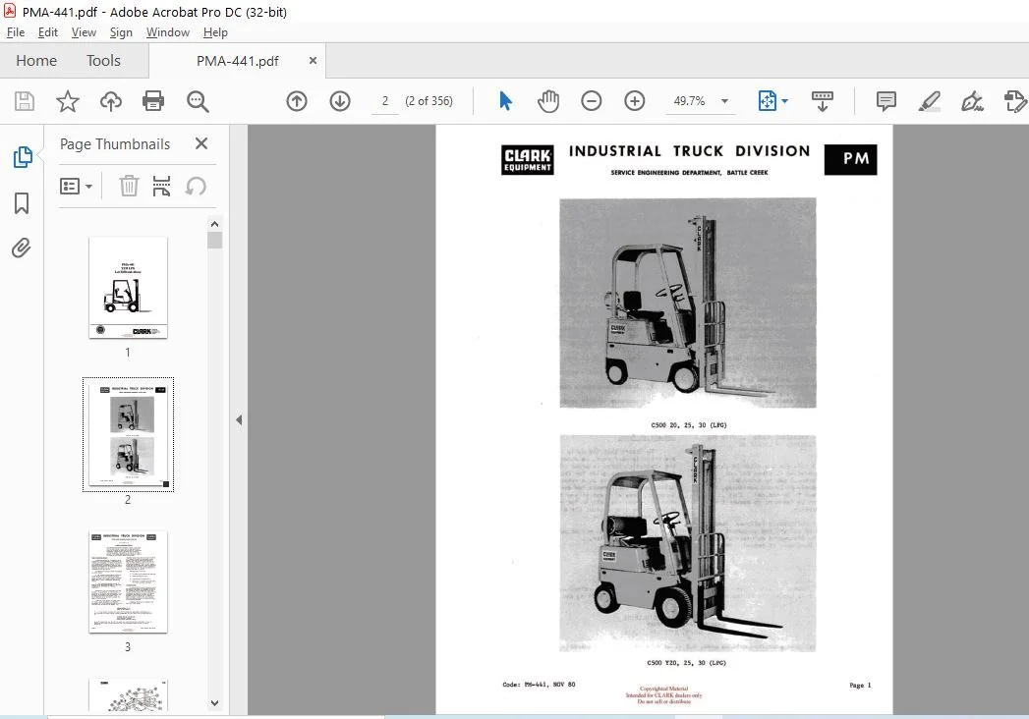Open the Help menu
The image size is (1029, 719).
point(215,32)
